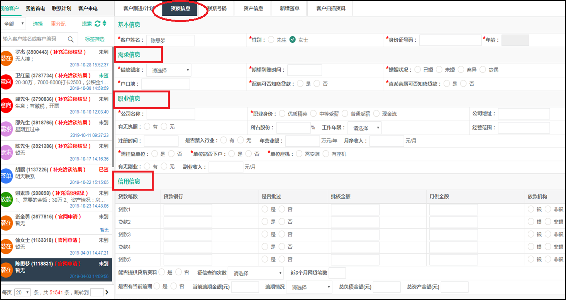
Task: Click the magnifier icon in customer search box
Action: (x=71, y=39)
